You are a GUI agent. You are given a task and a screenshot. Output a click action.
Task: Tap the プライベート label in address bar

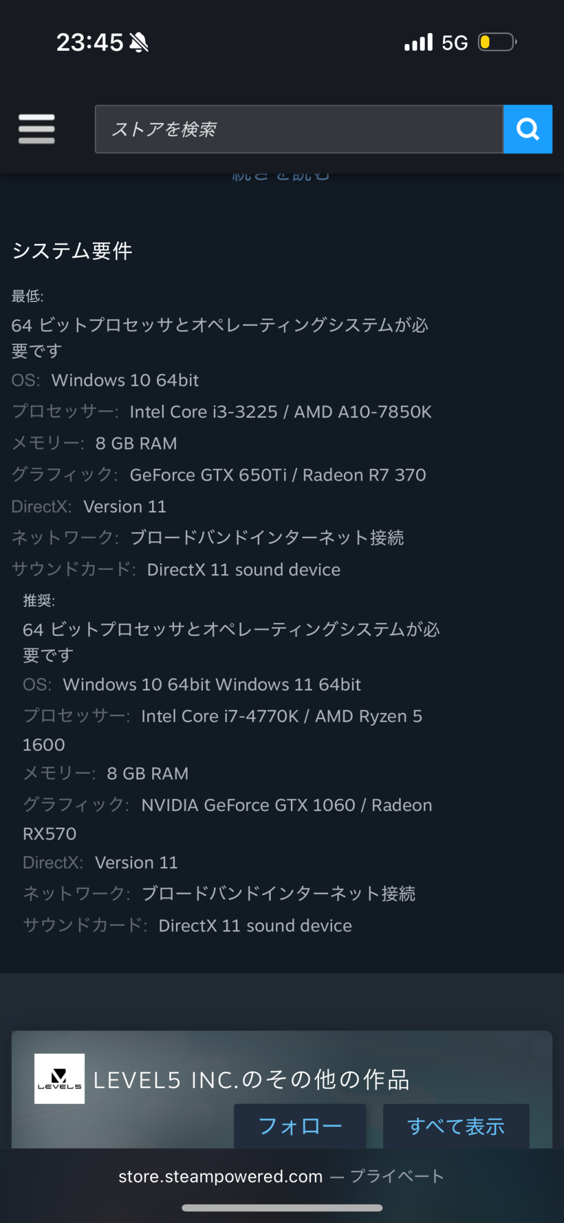pos(397,1177)
